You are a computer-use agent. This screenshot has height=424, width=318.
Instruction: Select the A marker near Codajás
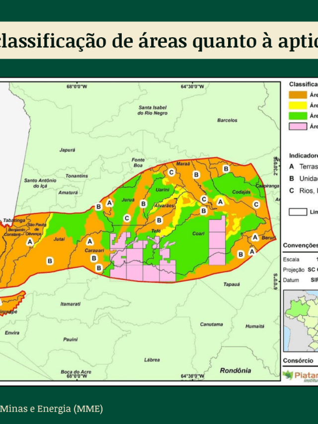click(221, 201)
